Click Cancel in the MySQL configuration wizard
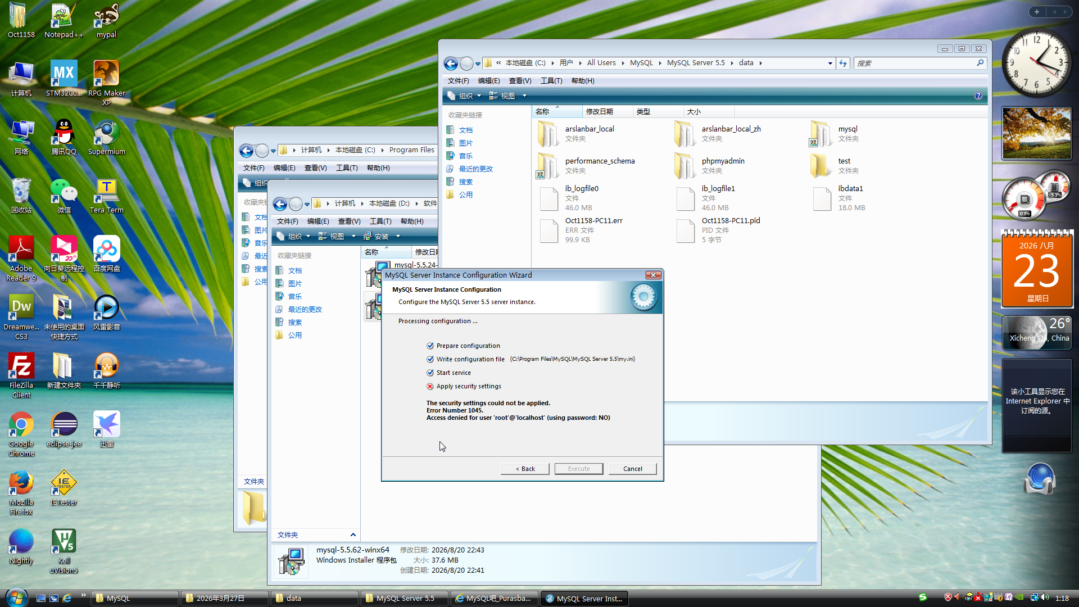The image size is (1079, 607). [x=632, y=469]
